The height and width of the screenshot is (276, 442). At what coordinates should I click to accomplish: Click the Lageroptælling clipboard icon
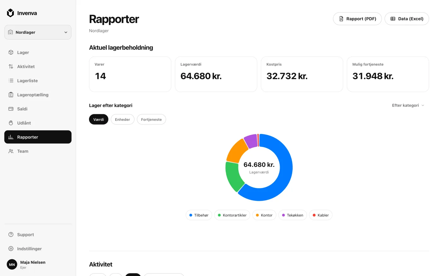click(11, 95)
